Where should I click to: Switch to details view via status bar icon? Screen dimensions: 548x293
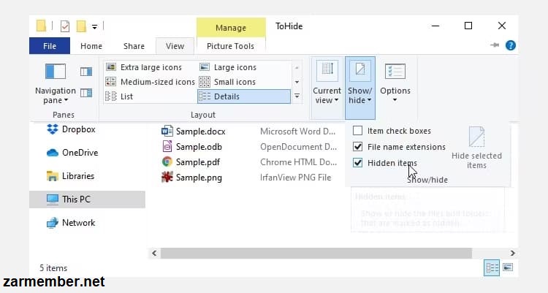(x=492, y=268)
